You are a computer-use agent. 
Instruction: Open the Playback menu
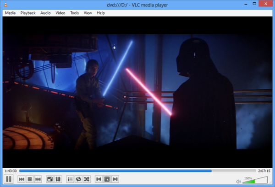[28, 13]
